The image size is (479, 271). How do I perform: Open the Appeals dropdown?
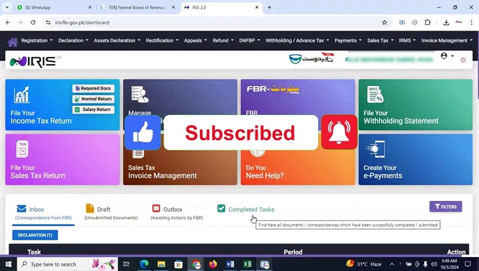[195, 41]
